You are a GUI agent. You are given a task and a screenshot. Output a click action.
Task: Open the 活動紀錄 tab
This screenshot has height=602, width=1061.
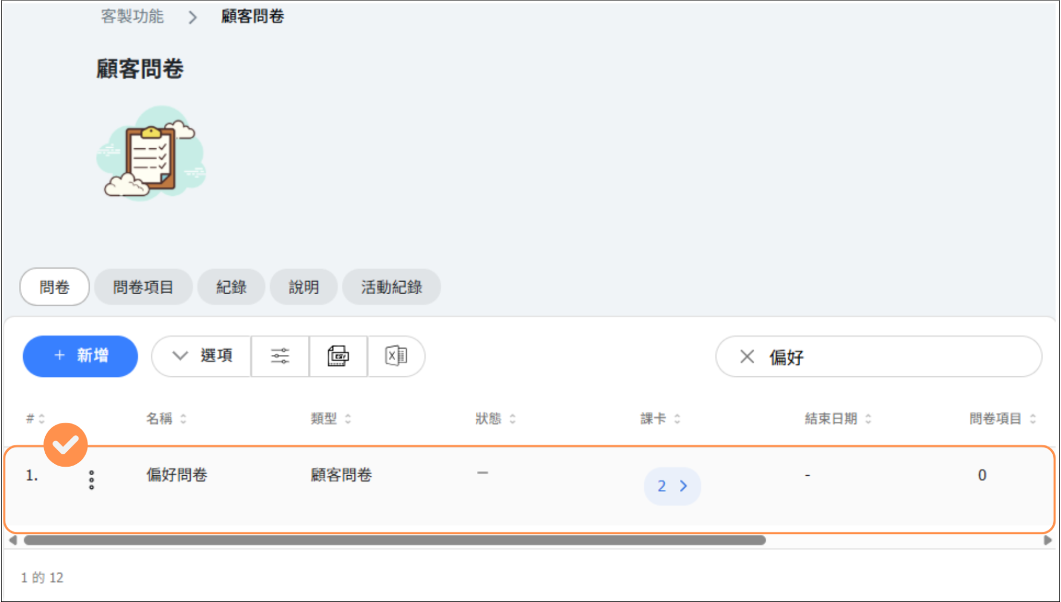click(x=391, y=287)
